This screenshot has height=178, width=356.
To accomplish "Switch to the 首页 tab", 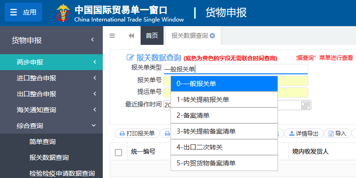I will 152,36.
